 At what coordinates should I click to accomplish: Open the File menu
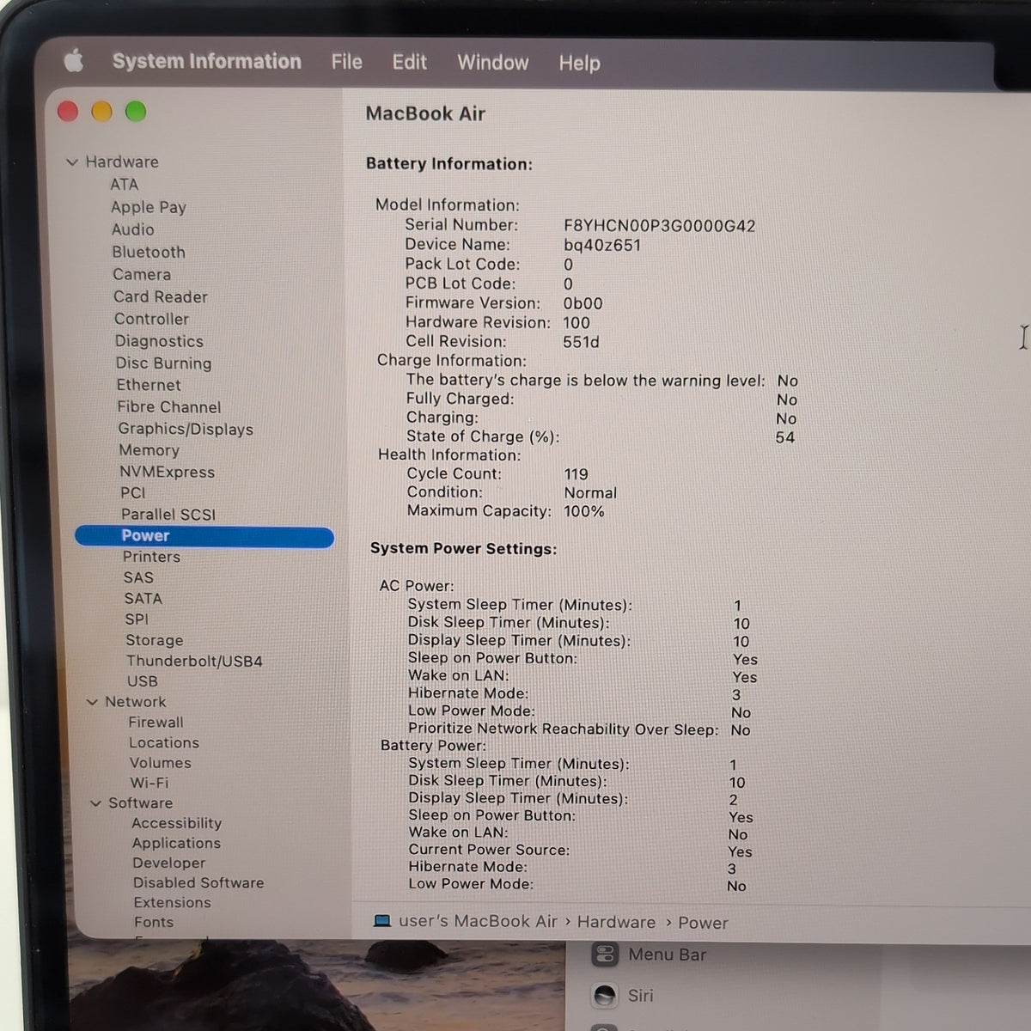pyautogui.click(x=347, y=62)
